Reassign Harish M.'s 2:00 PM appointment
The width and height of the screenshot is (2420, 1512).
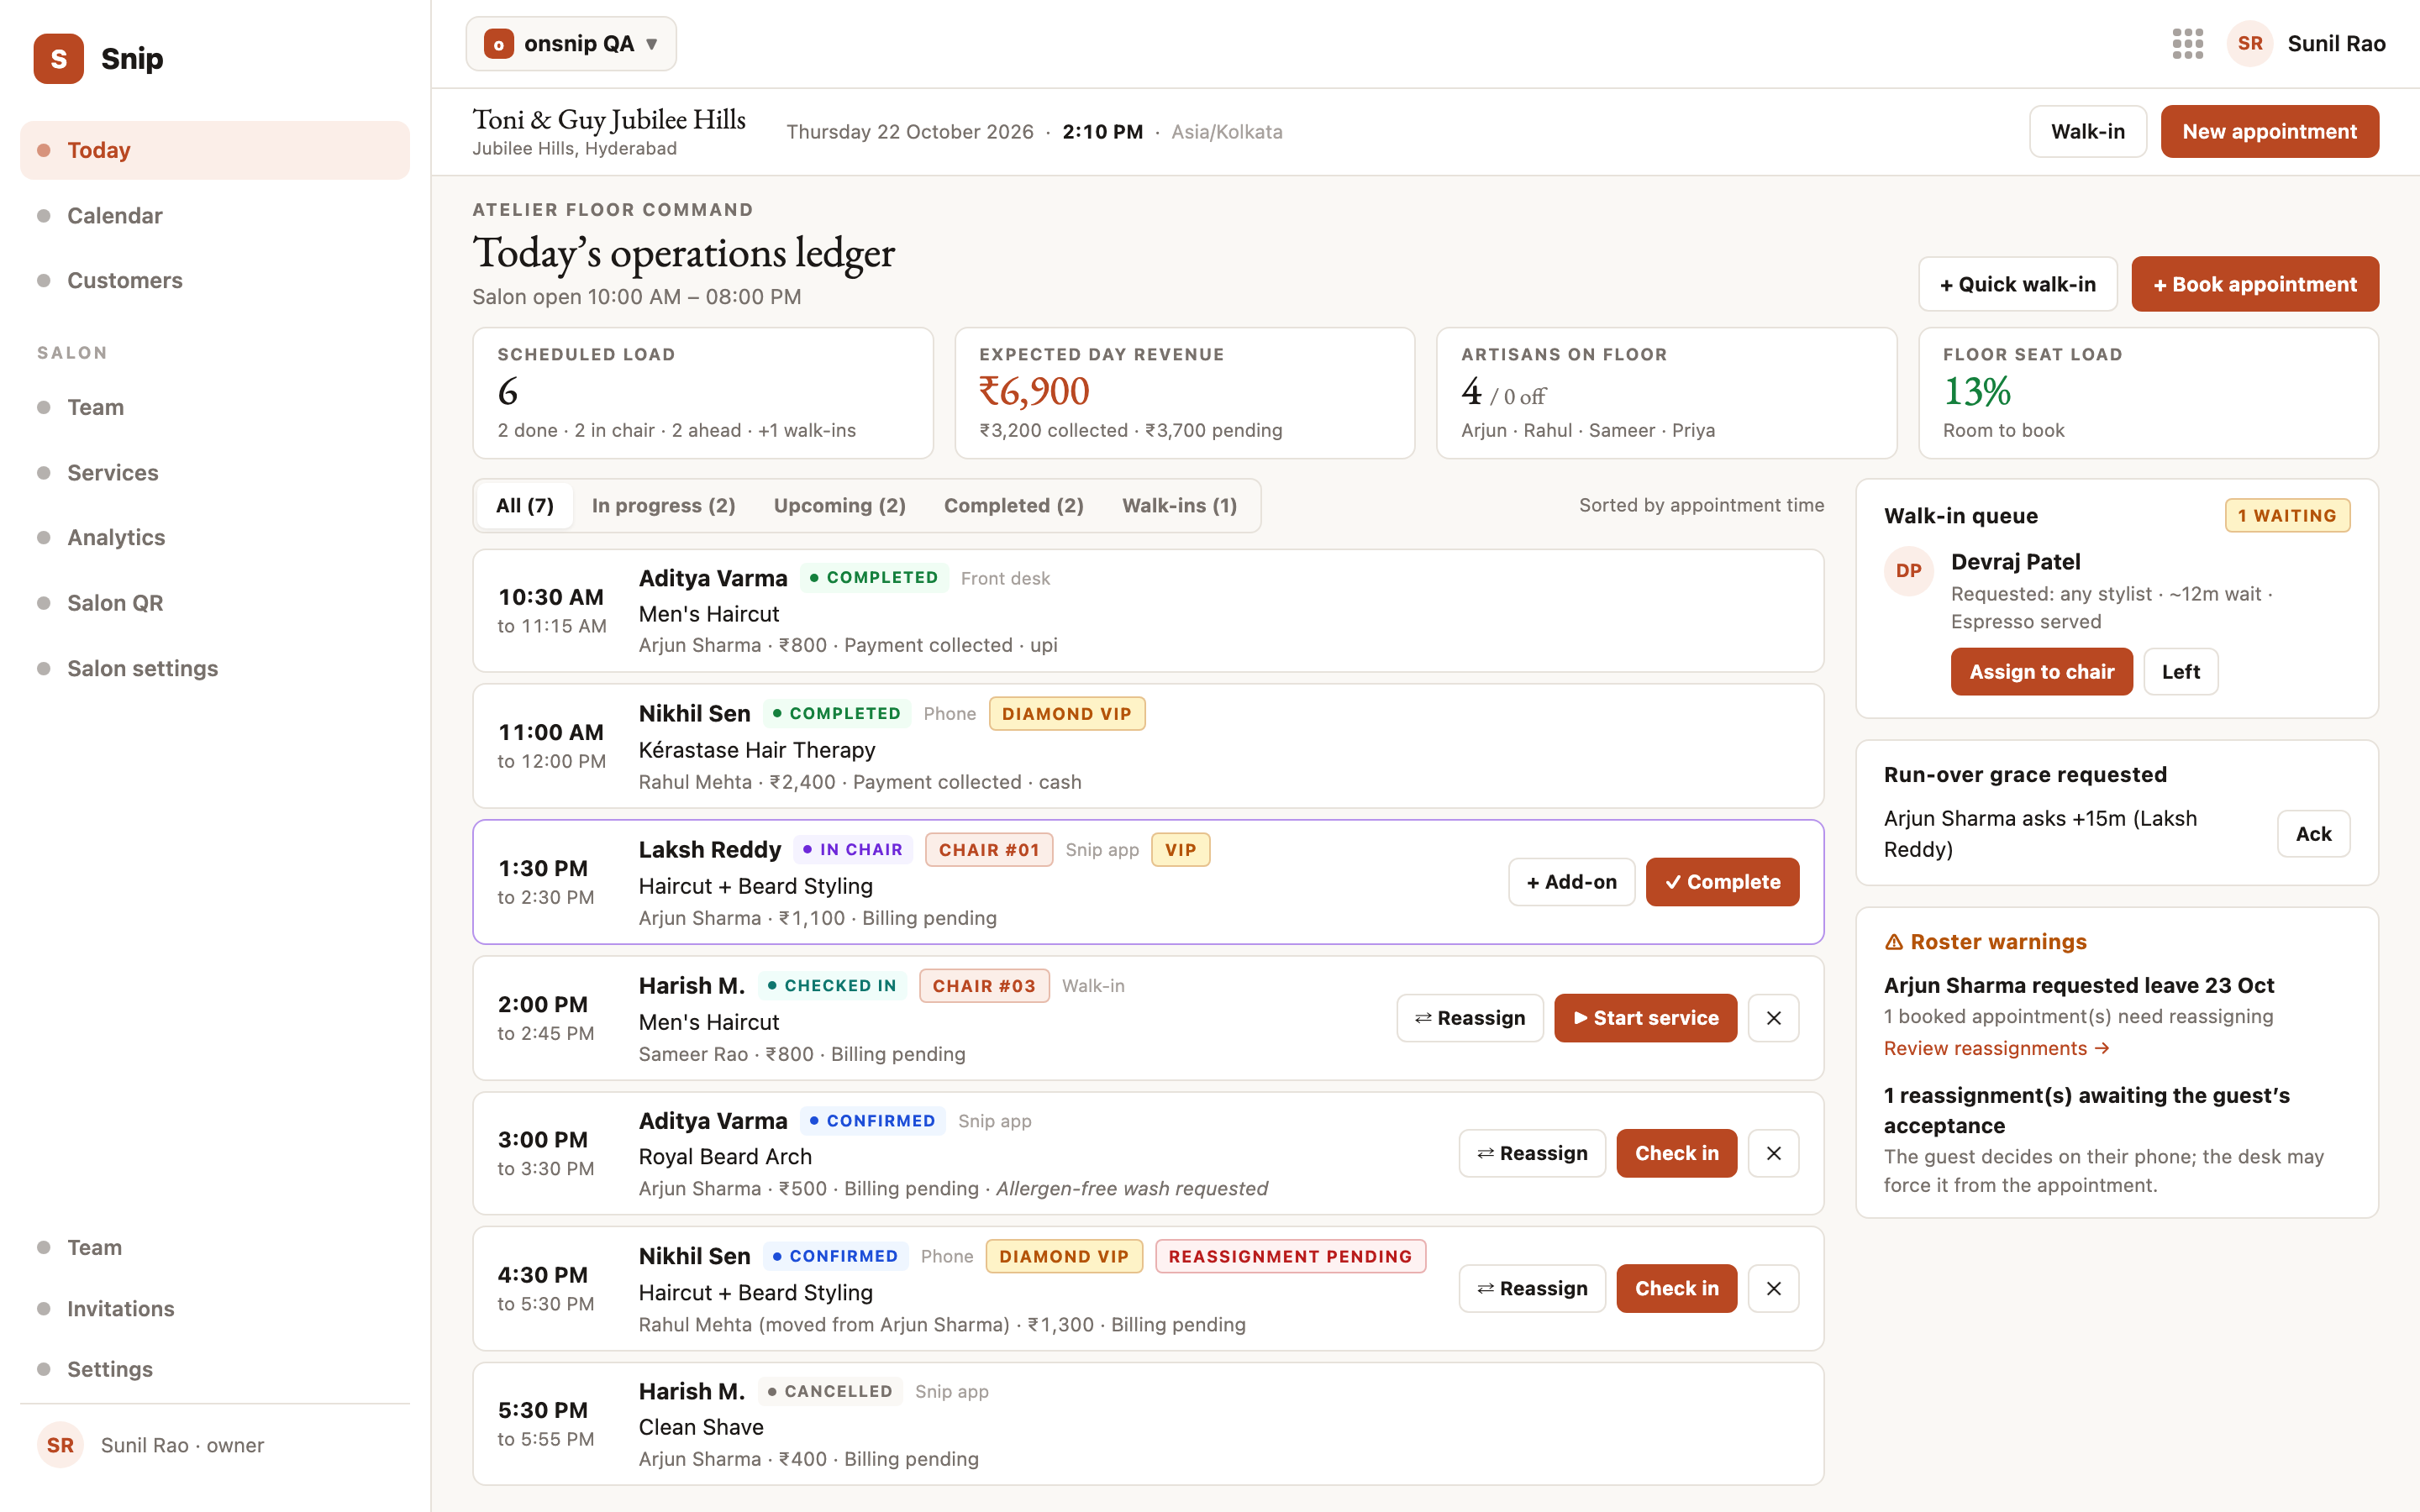tap(1469, 1018)
